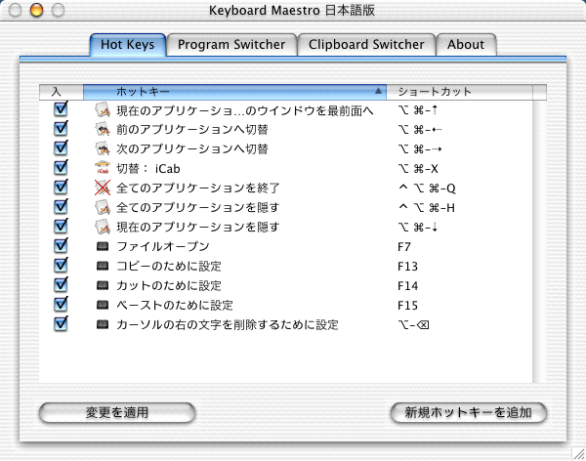The image size is (586, 461).
Task: Click keyboard icon next to カットのために設定
Action: pos(103,285)
